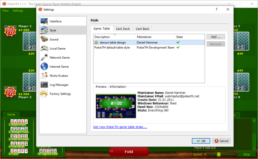
Task: Select the danuxi table design row
Action: click(x=149, y=42)
